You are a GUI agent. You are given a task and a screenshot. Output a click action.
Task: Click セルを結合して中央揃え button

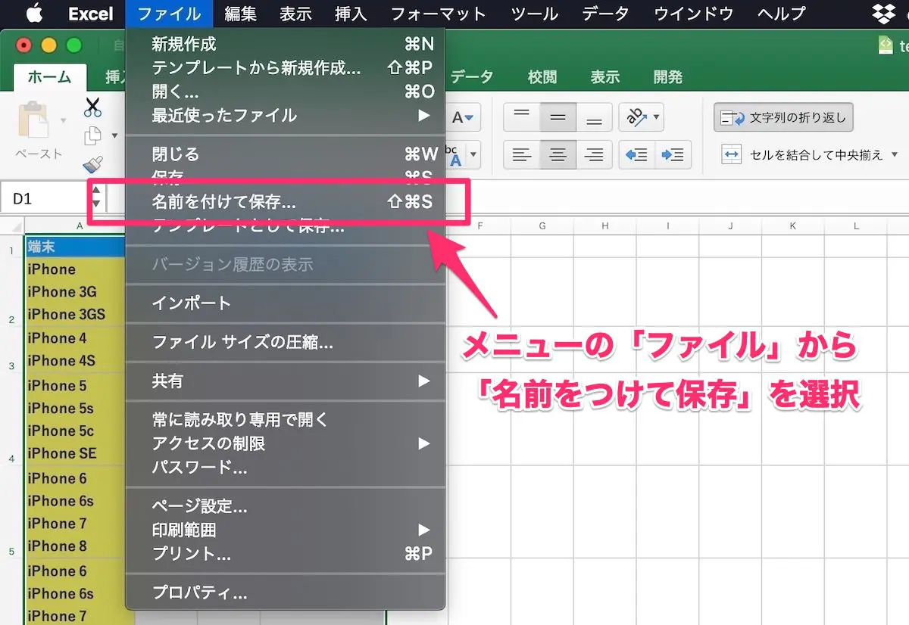pos(801,155)
